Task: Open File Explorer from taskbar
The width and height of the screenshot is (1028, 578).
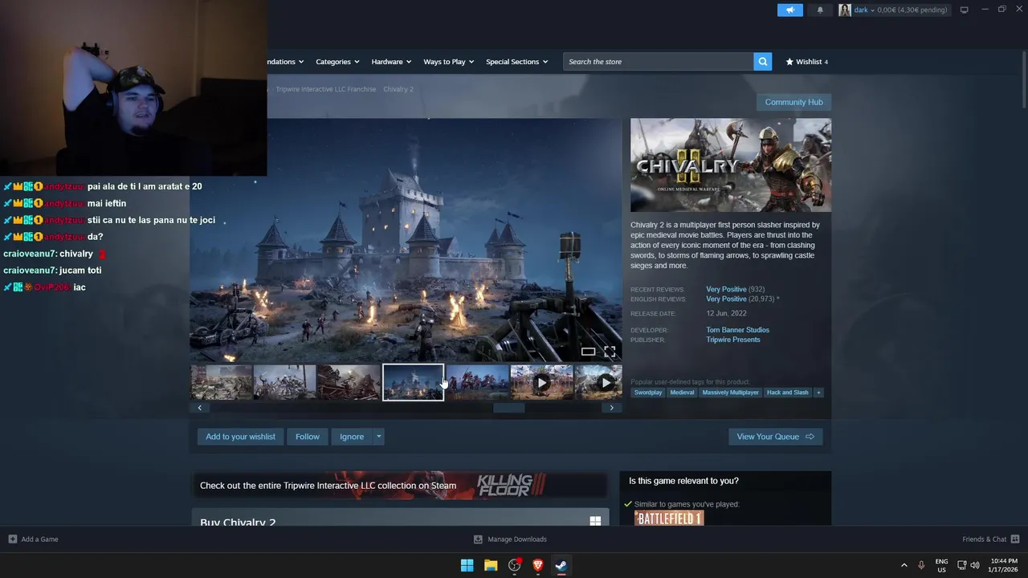Action: coord(491,565)
